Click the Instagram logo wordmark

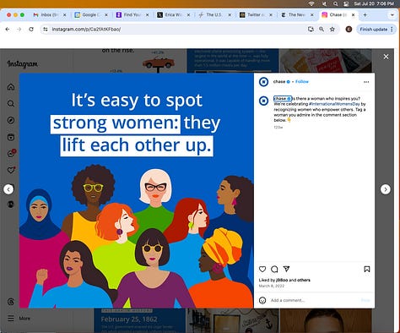tap(22, 64)
